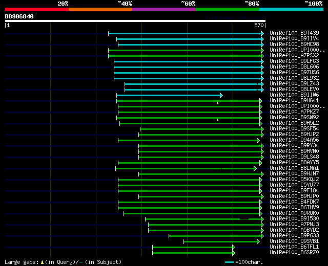Select the UniRef100_B9RY34 label
This screenshot has width=328, height=266.
294,146
